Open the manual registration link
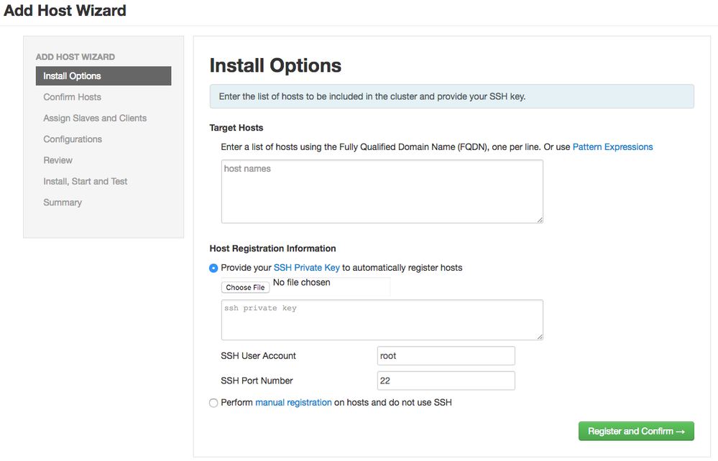The height and width of the screenshot is (461, 718). coord(293,403)
